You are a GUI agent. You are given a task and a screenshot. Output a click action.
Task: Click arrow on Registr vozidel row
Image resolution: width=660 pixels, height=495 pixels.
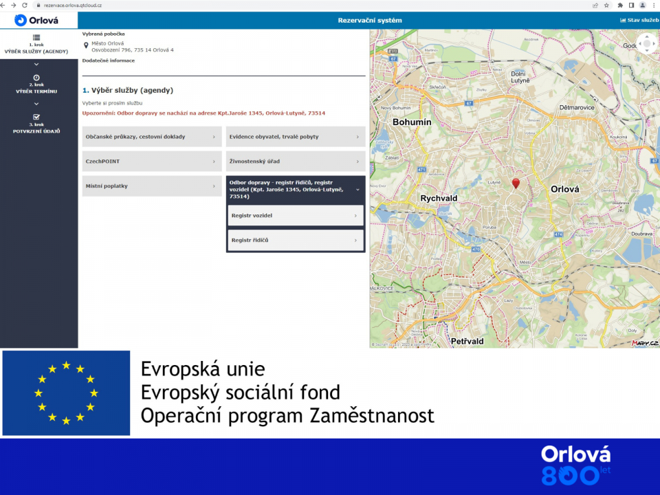click(x=355, y=215)
